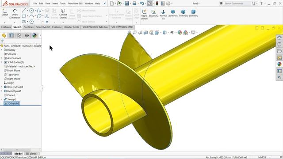This screenshot has width=283, height=159.
Task: Switch to the Evaluate tab
Action: click(57, 27)
